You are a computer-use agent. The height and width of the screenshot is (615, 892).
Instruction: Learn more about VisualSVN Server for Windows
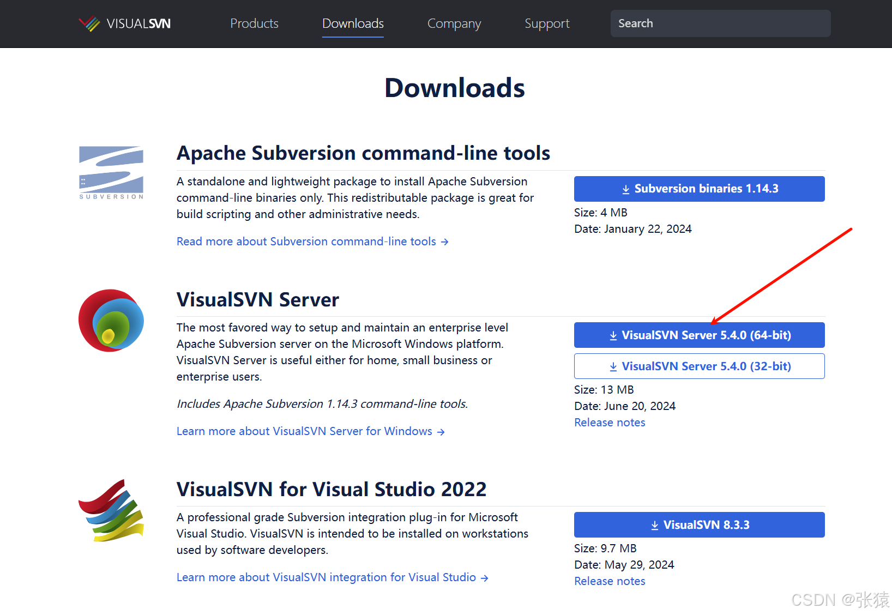(x=310, y=431)
